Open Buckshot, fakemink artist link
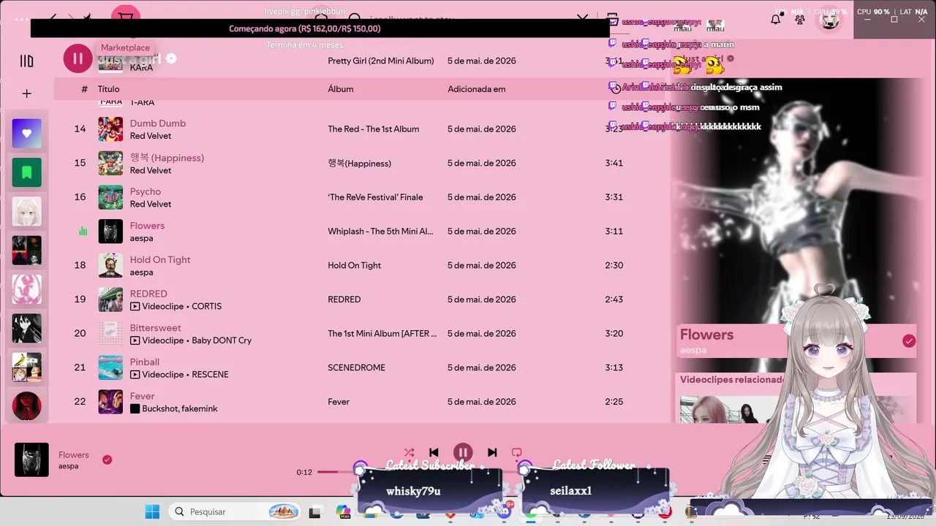 pos(180,408)
